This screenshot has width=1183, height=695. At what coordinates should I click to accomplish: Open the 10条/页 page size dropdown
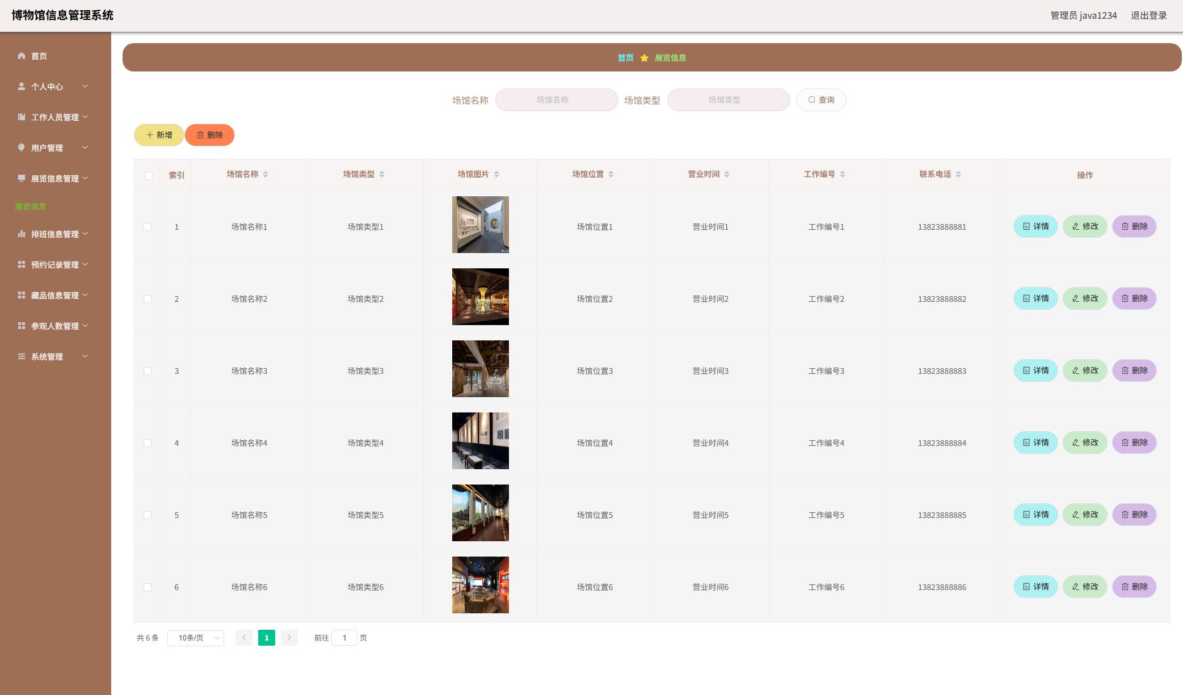pyautogui.click(x=196, y=638)
